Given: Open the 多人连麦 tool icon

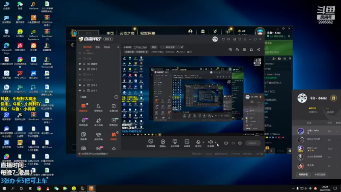Looking at the screenshot, I should (x=98, y=122).
